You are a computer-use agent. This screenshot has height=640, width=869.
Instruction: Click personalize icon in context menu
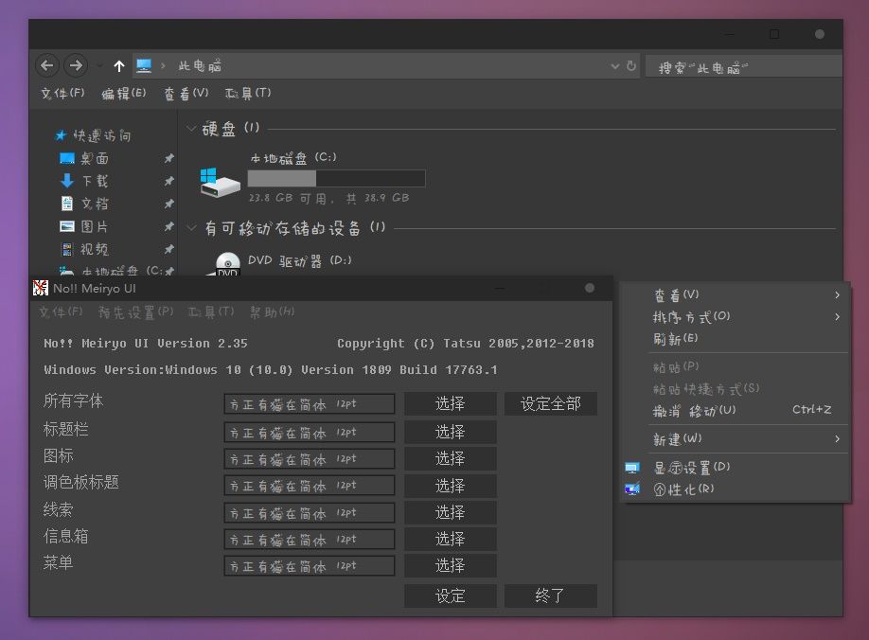pyautogui.click(x=631, y=489)
